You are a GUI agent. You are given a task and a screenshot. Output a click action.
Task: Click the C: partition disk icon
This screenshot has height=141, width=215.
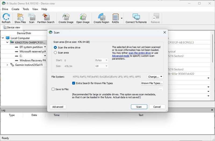(16, 56)
